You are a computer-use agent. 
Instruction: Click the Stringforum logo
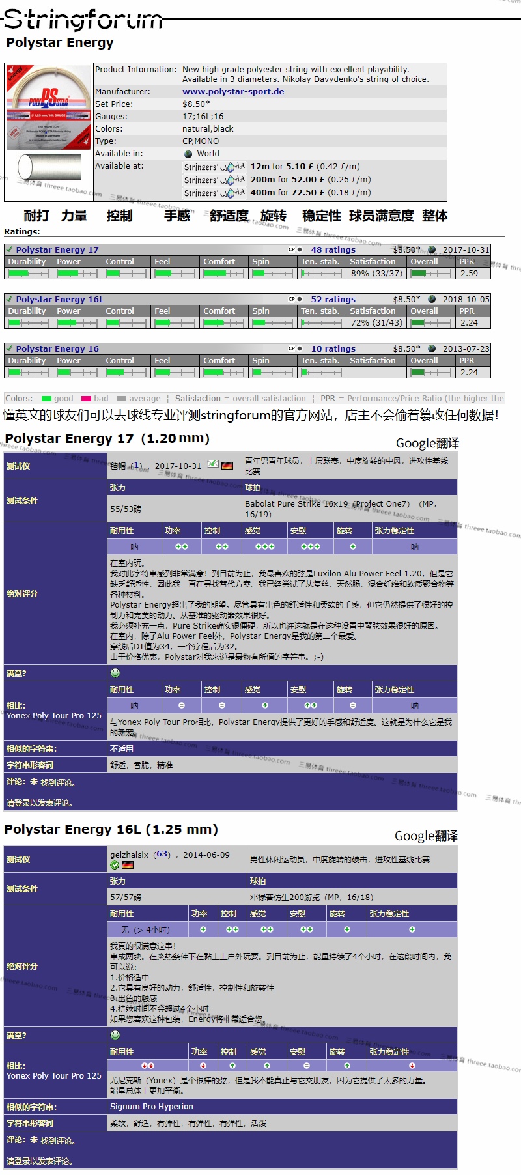click(83, 20)
